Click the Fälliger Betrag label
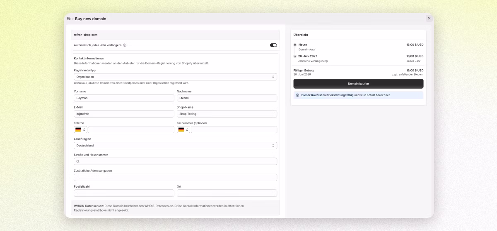497x231 pixels. [x=304, y=71]
